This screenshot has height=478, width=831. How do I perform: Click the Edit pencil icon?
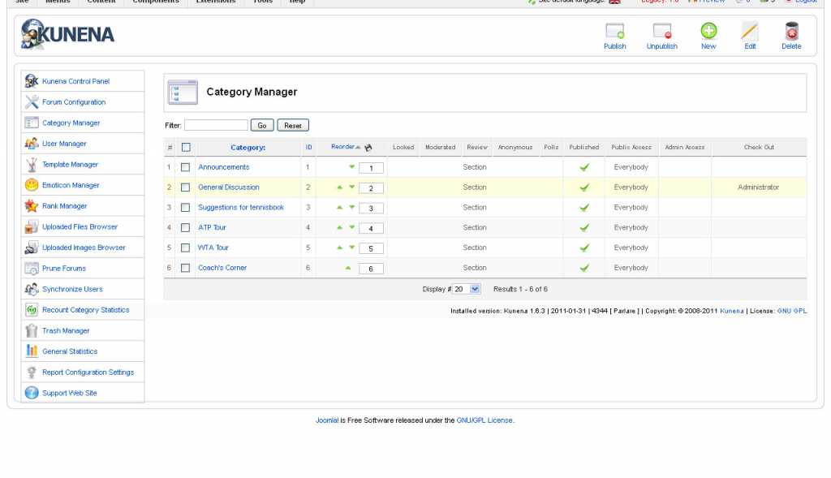749,32
